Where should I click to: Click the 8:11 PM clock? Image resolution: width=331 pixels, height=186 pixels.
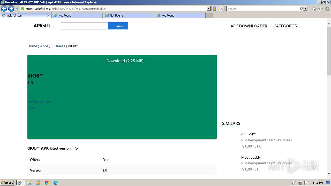click(318, 183)
